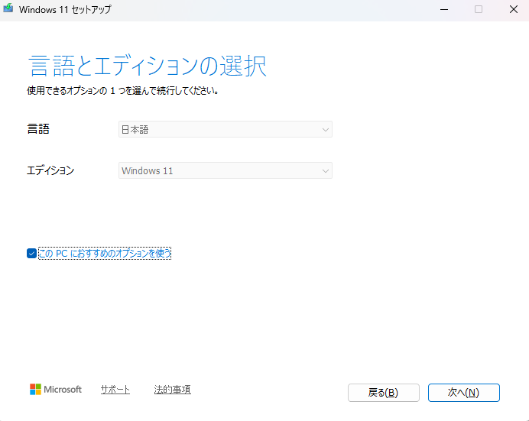Minimize the Windows 11 セットアップ window
The image size is (529, 421).
point(443,9)
